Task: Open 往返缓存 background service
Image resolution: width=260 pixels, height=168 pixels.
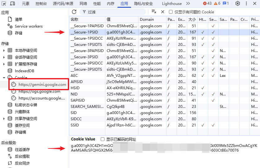Action: tap(22, 149)
